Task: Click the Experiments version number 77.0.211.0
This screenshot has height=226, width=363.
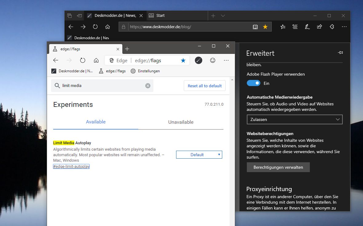Action: click(214, 104)
